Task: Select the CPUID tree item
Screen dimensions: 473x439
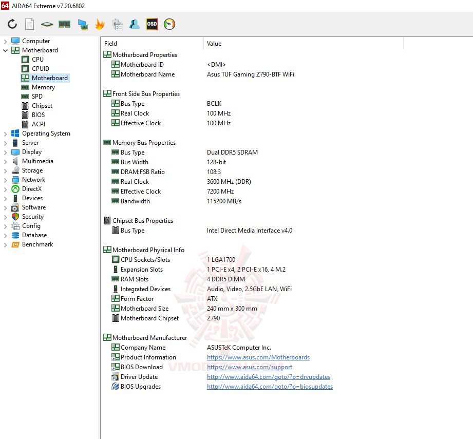Action: point(41,69)
